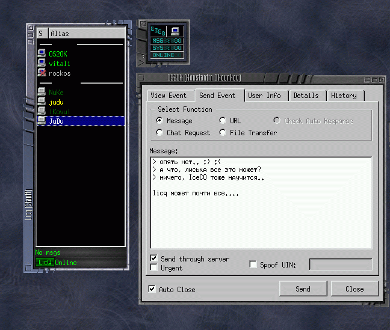Select the Chat Request option
Image resolution: width=390 pixels, height=330 pixels.
(x=159, y=132)
